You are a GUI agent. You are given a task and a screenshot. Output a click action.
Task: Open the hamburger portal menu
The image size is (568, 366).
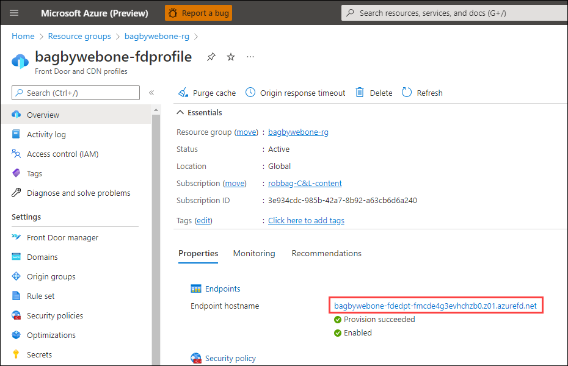[14, 13]
